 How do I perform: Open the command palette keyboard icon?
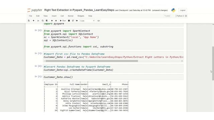click(x=99, y=21)
